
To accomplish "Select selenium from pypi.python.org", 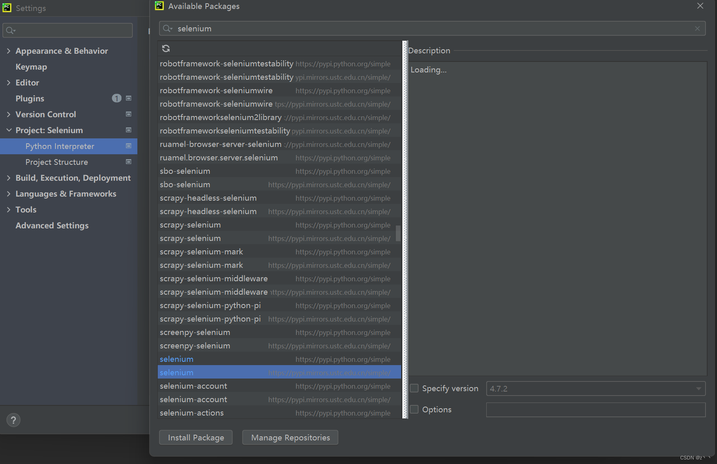I will click(x=279, y=359).
